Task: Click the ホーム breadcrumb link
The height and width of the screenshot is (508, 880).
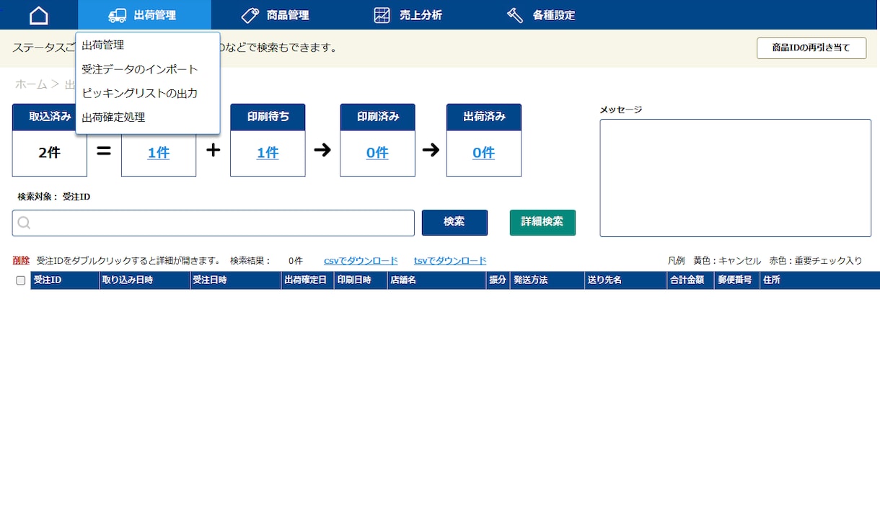Action: pyautogui.click(x=31, y=84)
